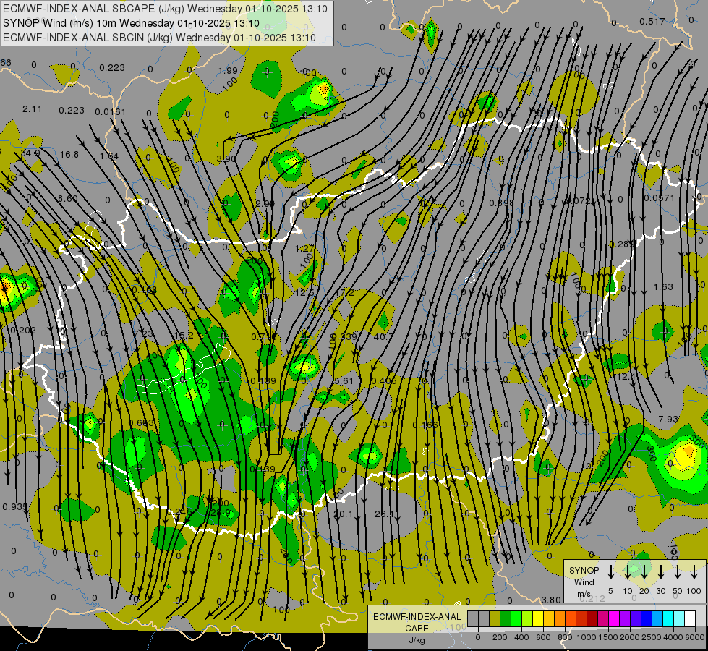The height and width of the screenshot is (651, 708).
Task: Click the 7.93 value on the map
Action: (x=668, y=420)
